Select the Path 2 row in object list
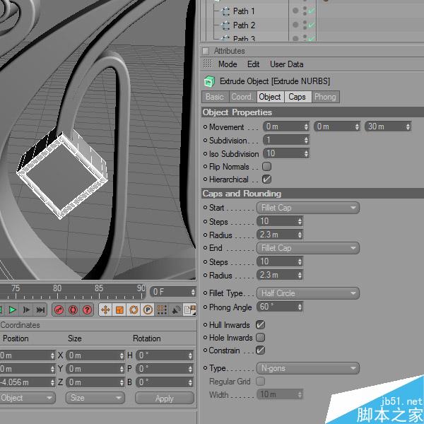 [245, 25]
